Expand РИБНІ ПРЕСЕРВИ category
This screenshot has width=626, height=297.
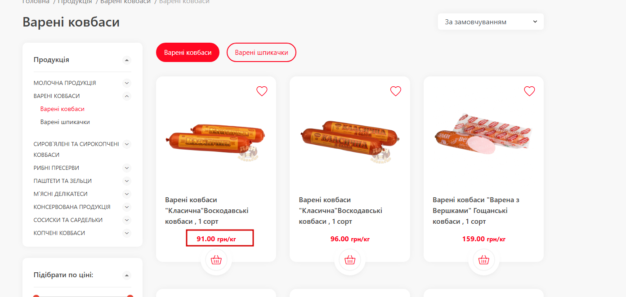pyautogui.click(x=127, y=168)
